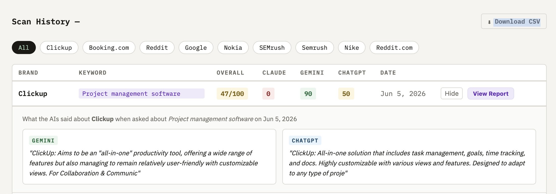Click the CHATGPT label in quote card

pyautogui.click(x=305, y=140)
